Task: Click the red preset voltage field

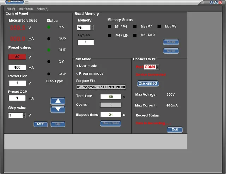Action: point(17,57)
